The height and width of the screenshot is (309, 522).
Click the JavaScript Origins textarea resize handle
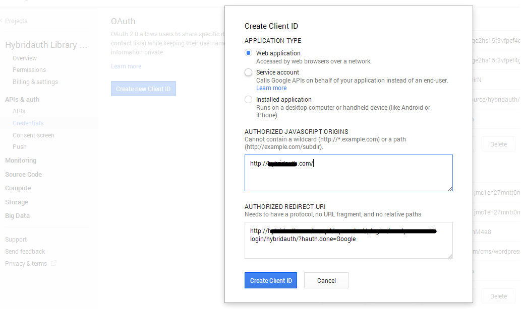coord(450,189)
